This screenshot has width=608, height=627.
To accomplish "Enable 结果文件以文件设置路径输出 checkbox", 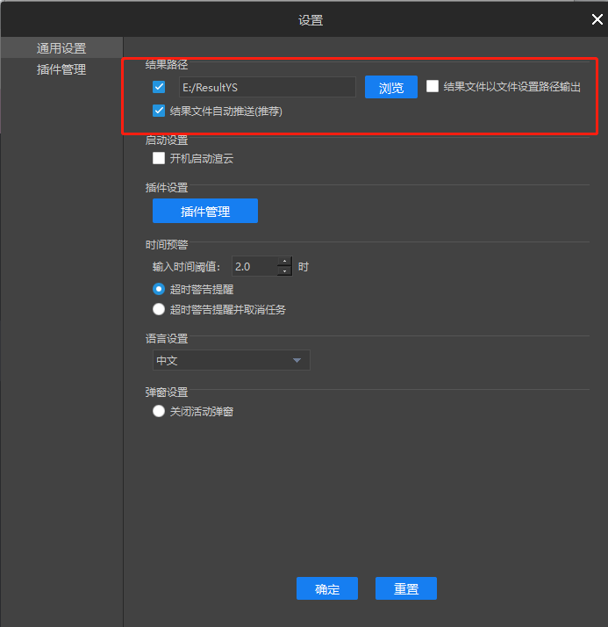I will (433, 86).
